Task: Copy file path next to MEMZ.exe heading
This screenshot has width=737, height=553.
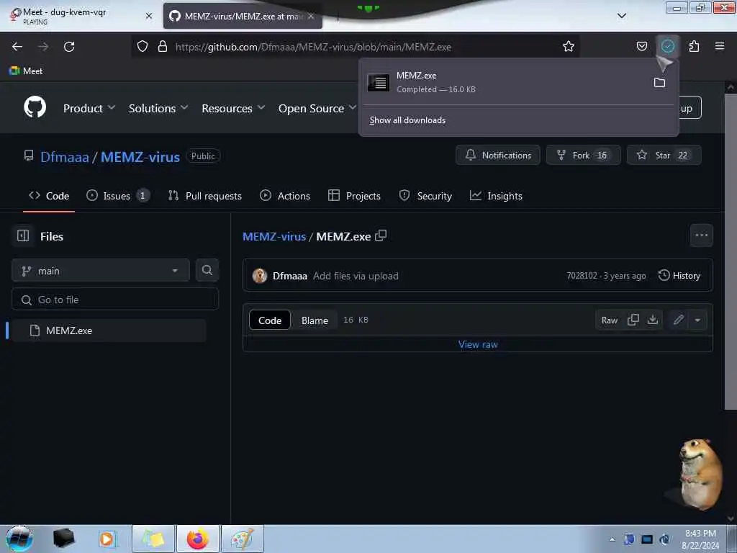Action: click(381, 235)
